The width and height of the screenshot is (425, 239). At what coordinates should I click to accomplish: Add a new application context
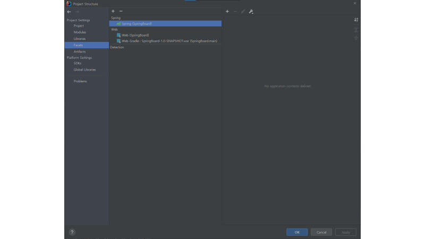[x=227, y=11]
